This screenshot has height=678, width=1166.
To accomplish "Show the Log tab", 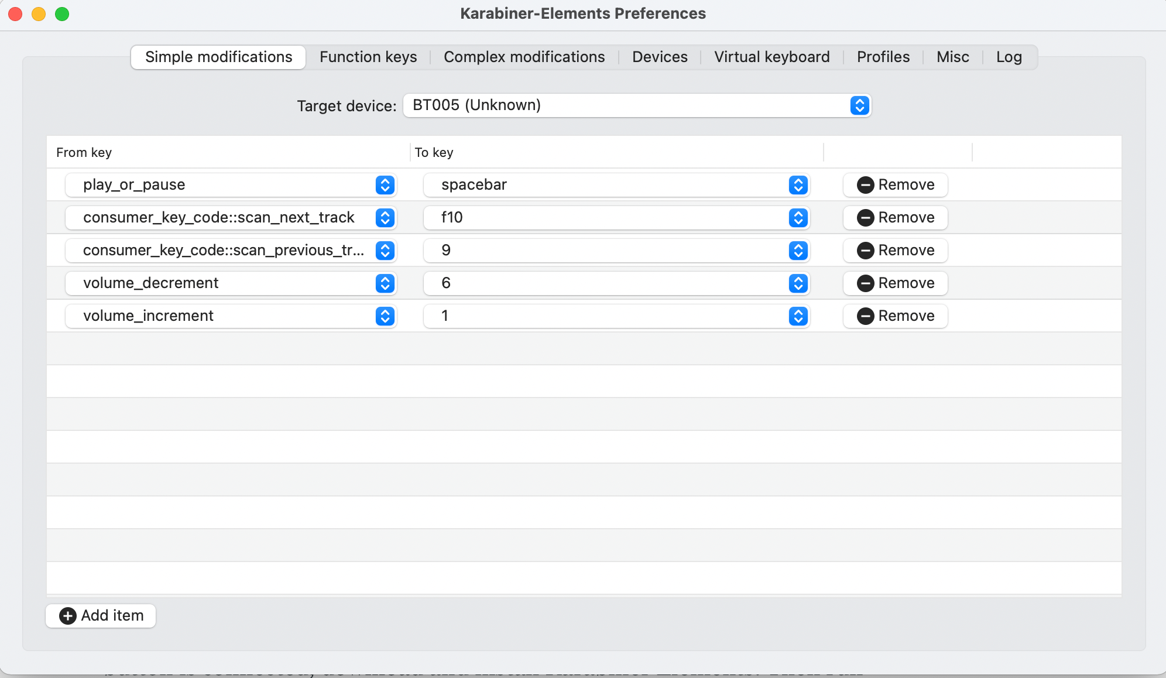I will (x=1009, y=57).
